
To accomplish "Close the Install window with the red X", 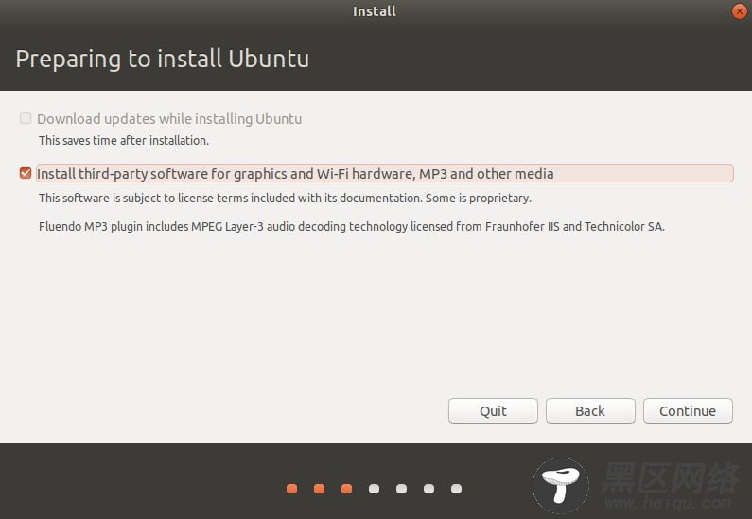I will point(739,11).
